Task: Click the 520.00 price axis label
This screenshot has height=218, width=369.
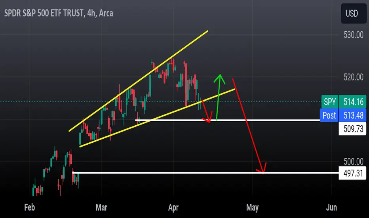Action: [354, 77]
